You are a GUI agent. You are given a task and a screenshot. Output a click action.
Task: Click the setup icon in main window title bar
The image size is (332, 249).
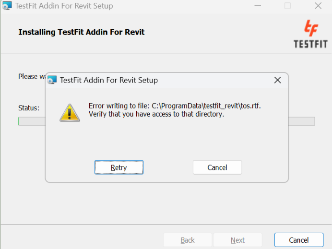click(x=7, y=5)
